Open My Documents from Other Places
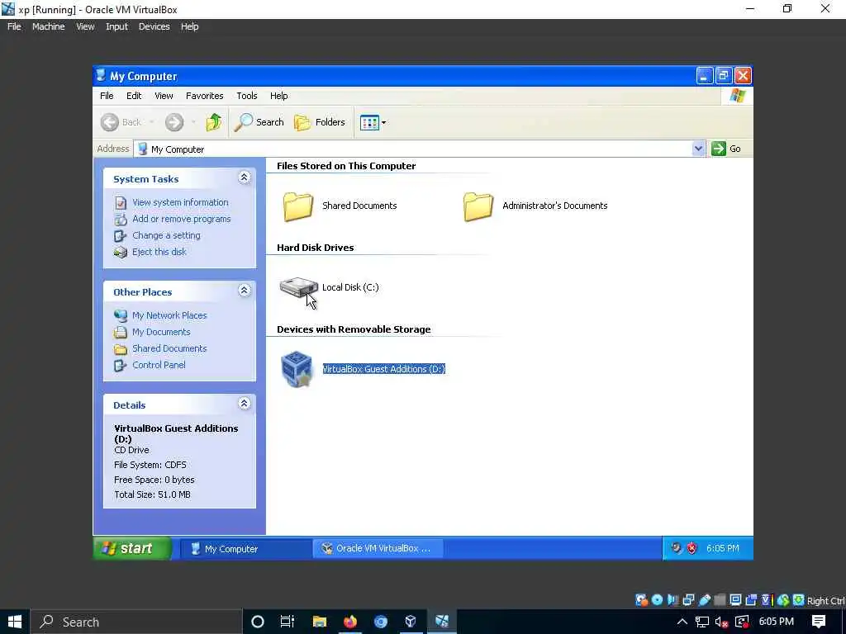This screenshot has width=846, height=634. (161, 332)
